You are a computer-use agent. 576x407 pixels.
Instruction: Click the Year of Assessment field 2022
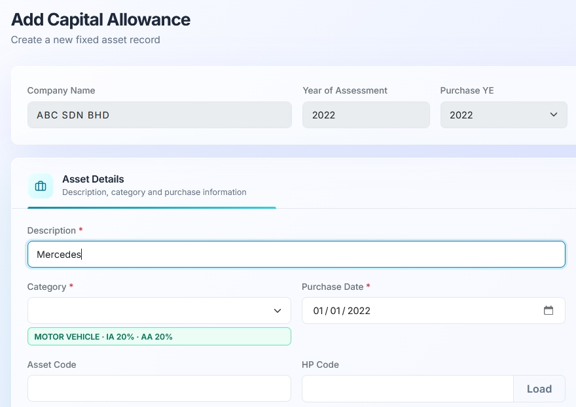pos(366,115)
